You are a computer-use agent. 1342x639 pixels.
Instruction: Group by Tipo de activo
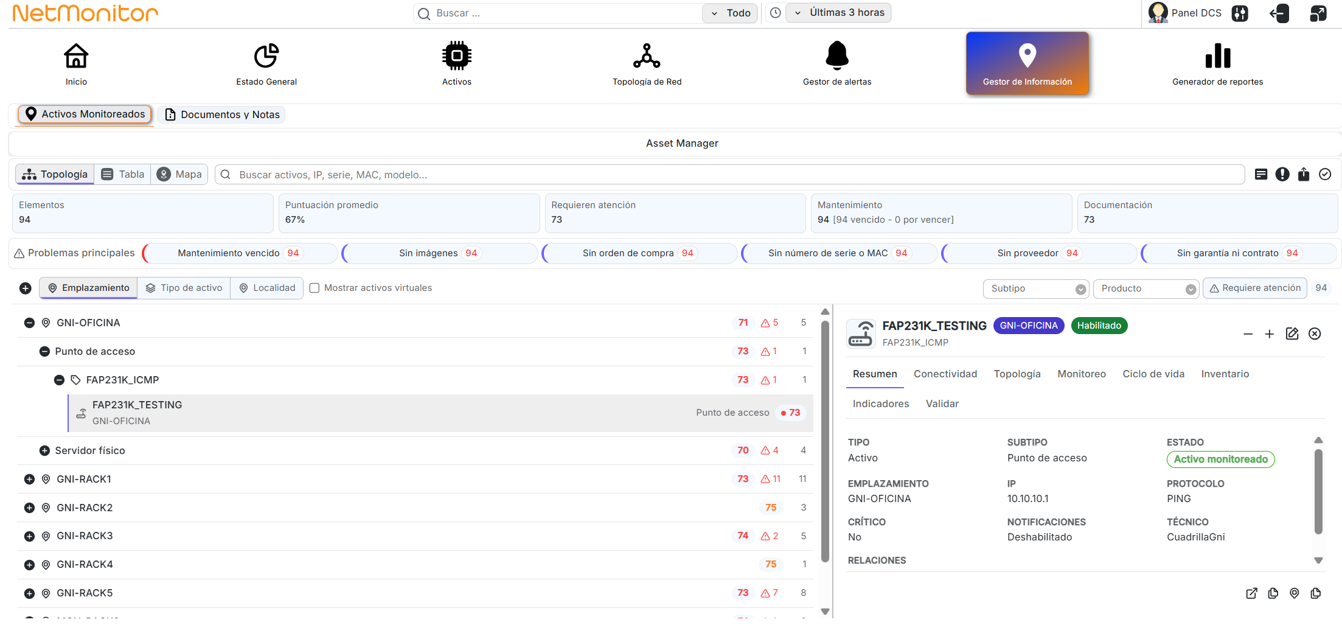184,288
